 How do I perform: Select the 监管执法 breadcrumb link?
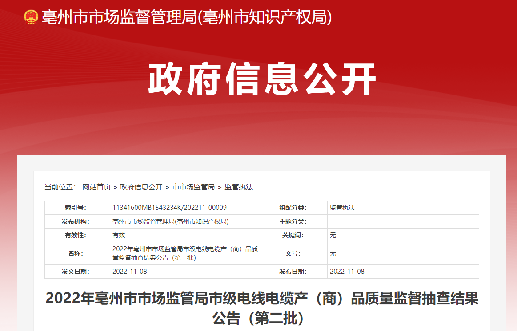click(x=239, y=187)
